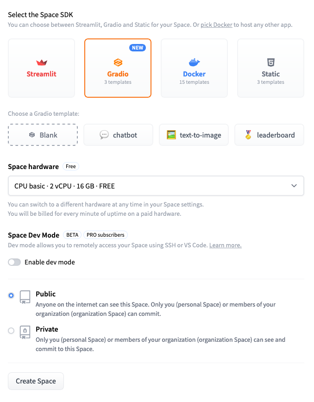Select the chatbot speech bubble icon
The height and width of the screenshot is (402, 314).
coord(104,135)
